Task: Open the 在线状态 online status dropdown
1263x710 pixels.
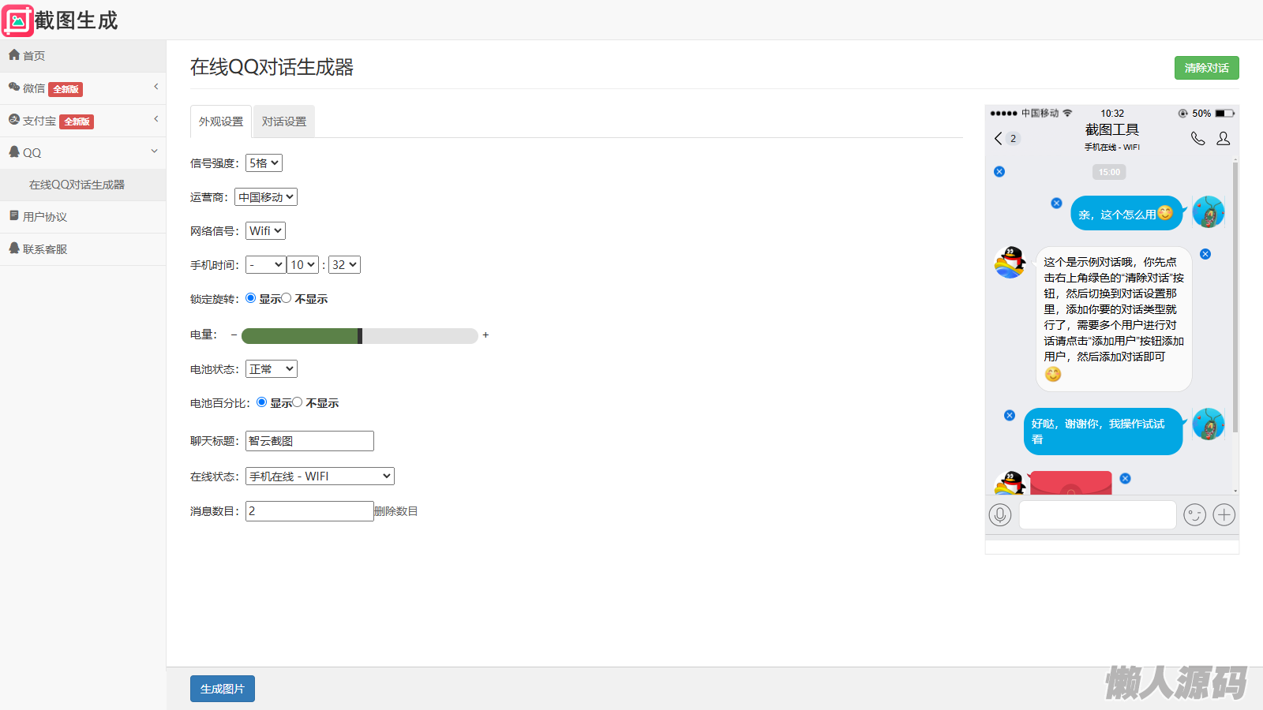Action: (x=320, y=476)
